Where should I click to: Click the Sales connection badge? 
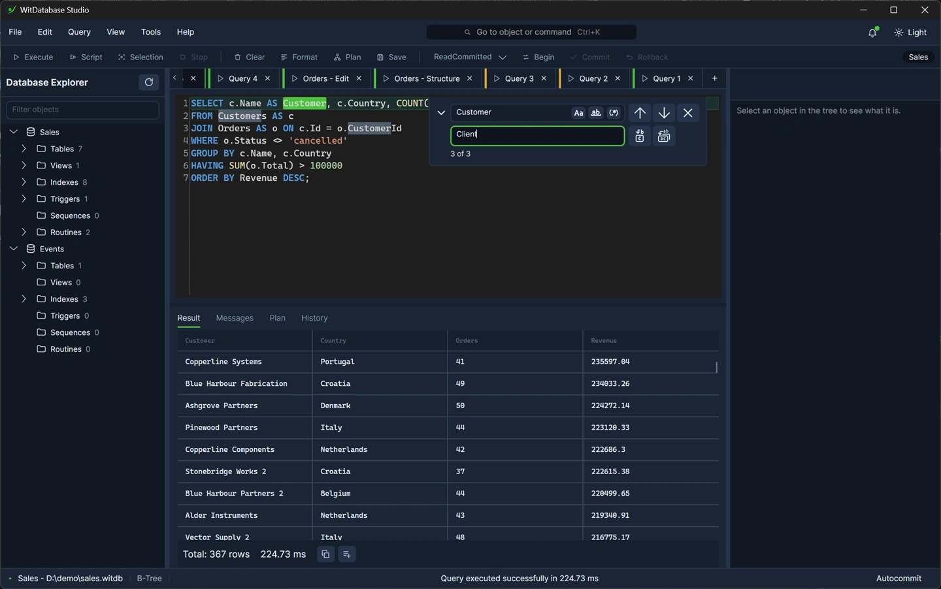(x=918, y=57)
